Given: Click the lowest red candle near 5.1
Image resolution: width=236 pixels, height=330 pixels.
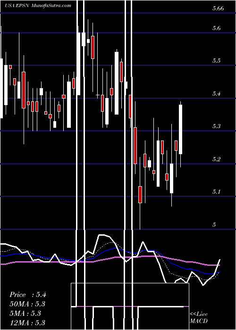Looking at the screenshot, I should 140,194.
